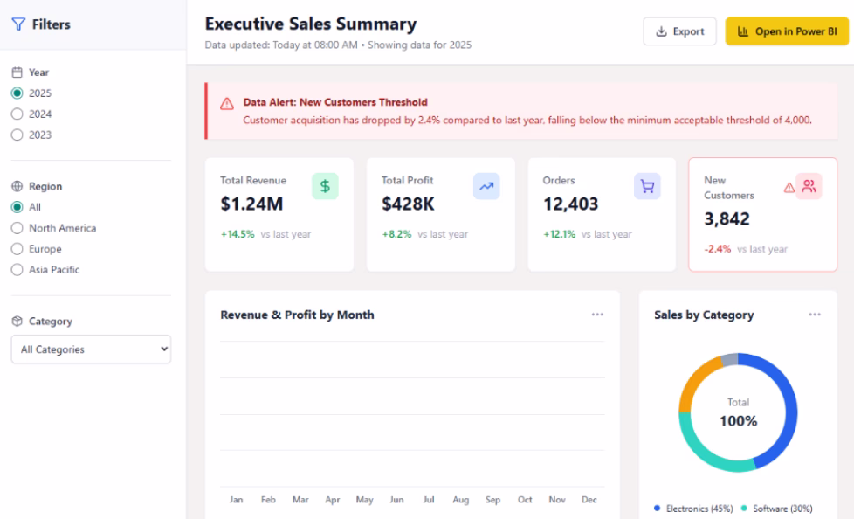Click Open in Power BI button
Screen dimensions: 854x519
pos(787,31)
